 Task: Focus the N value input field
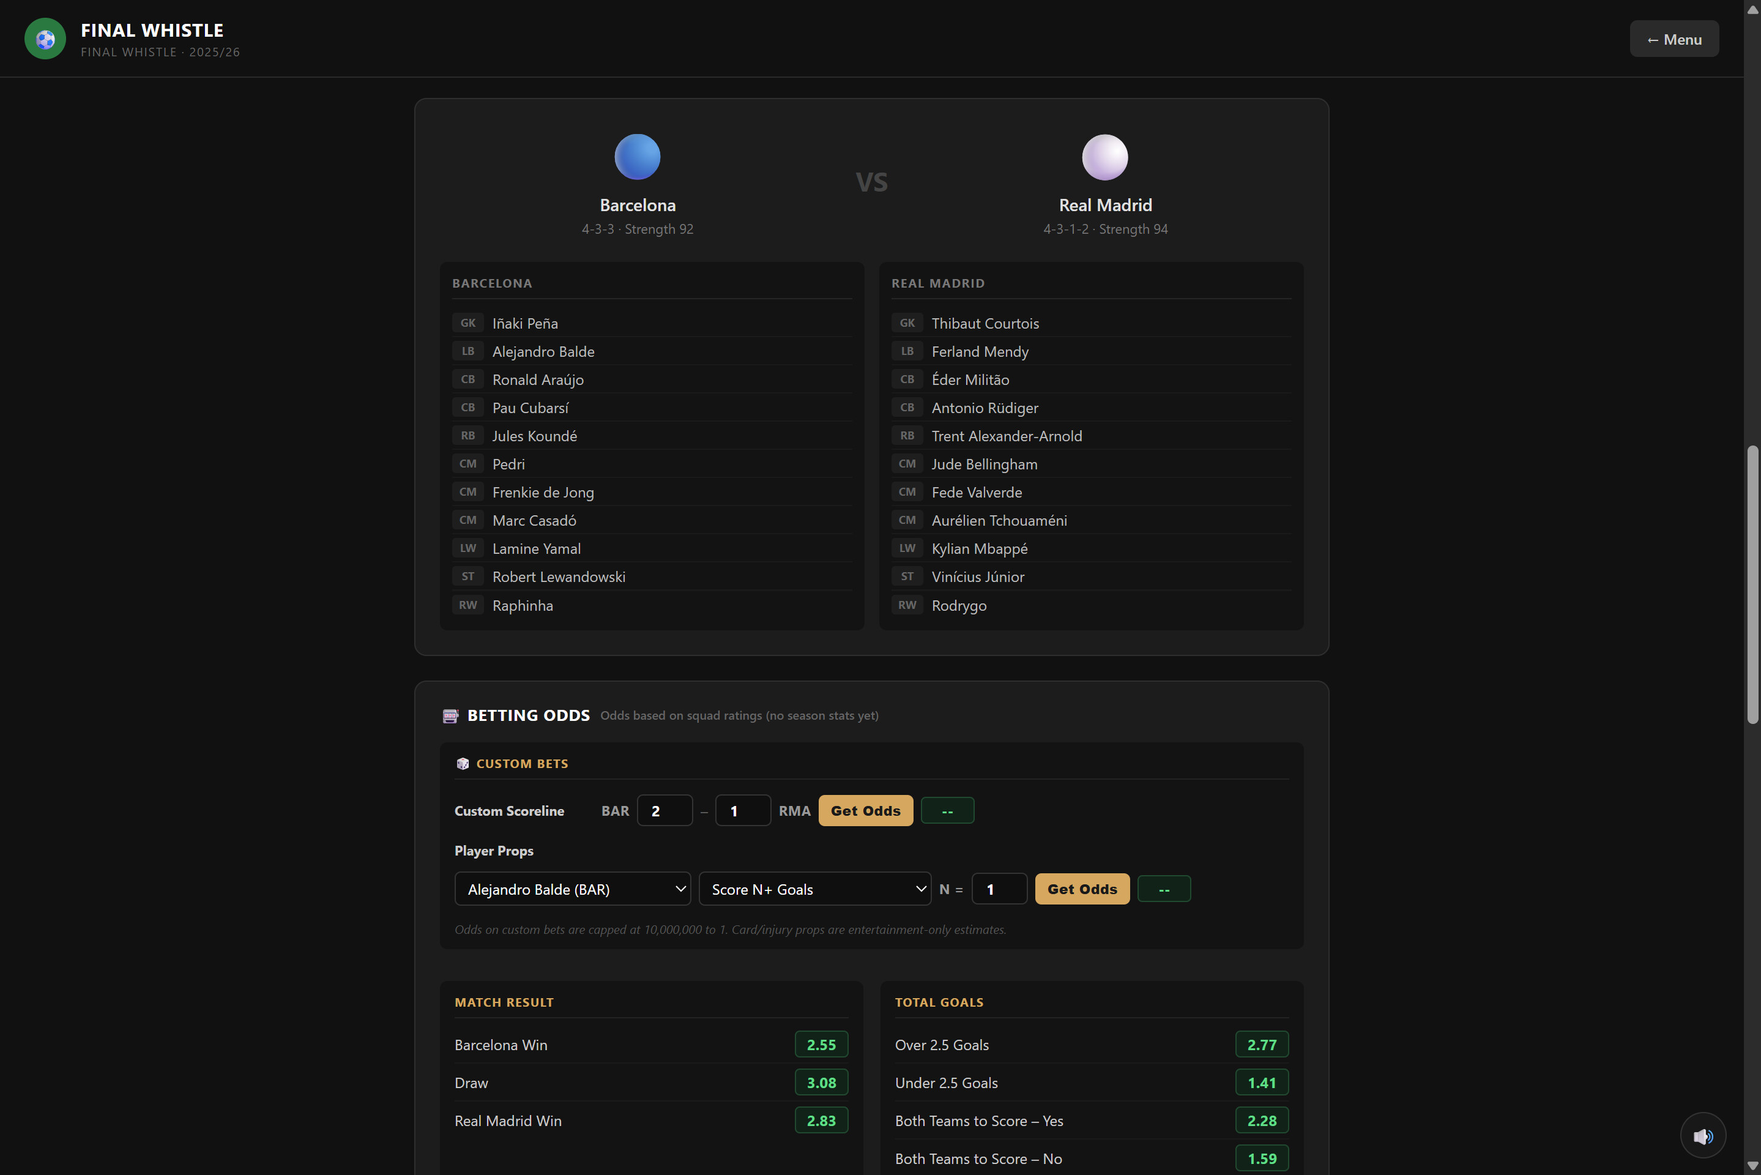click(999, 889)
